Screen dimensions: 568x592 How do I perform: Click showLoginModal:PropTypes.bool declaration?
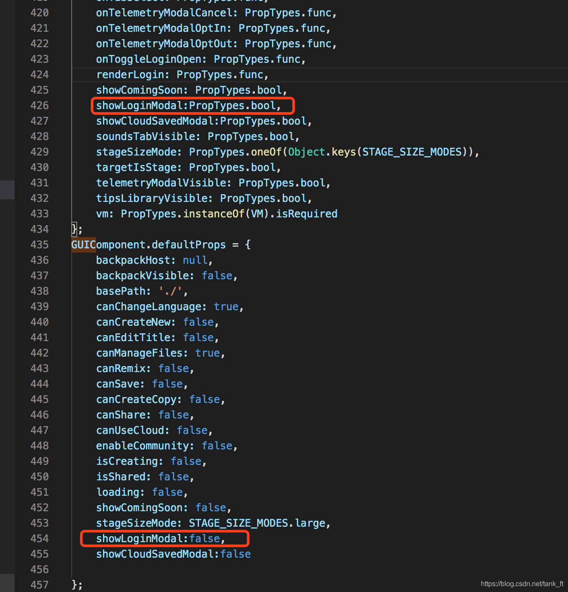(188, 106)
